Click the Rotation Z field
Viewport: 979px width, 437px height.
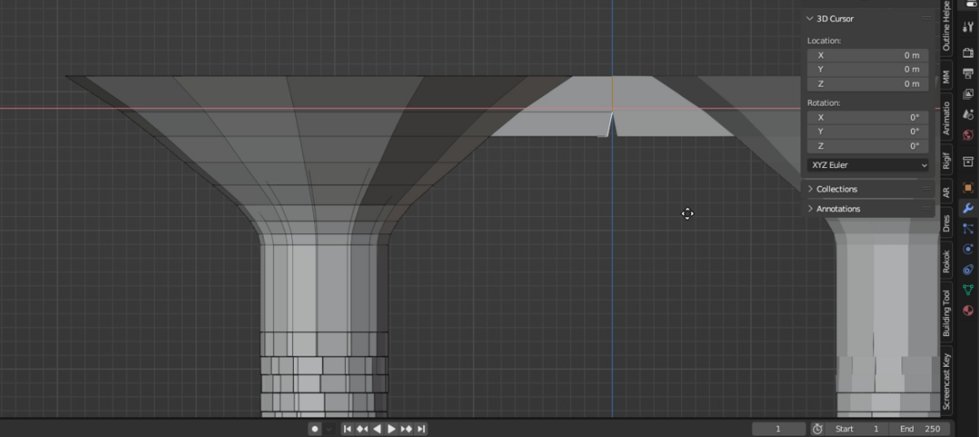[868, 146]
